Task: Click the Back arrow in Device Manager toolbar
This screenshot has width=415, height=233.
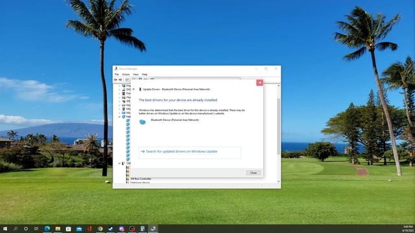Action: [x=115, y=80]
